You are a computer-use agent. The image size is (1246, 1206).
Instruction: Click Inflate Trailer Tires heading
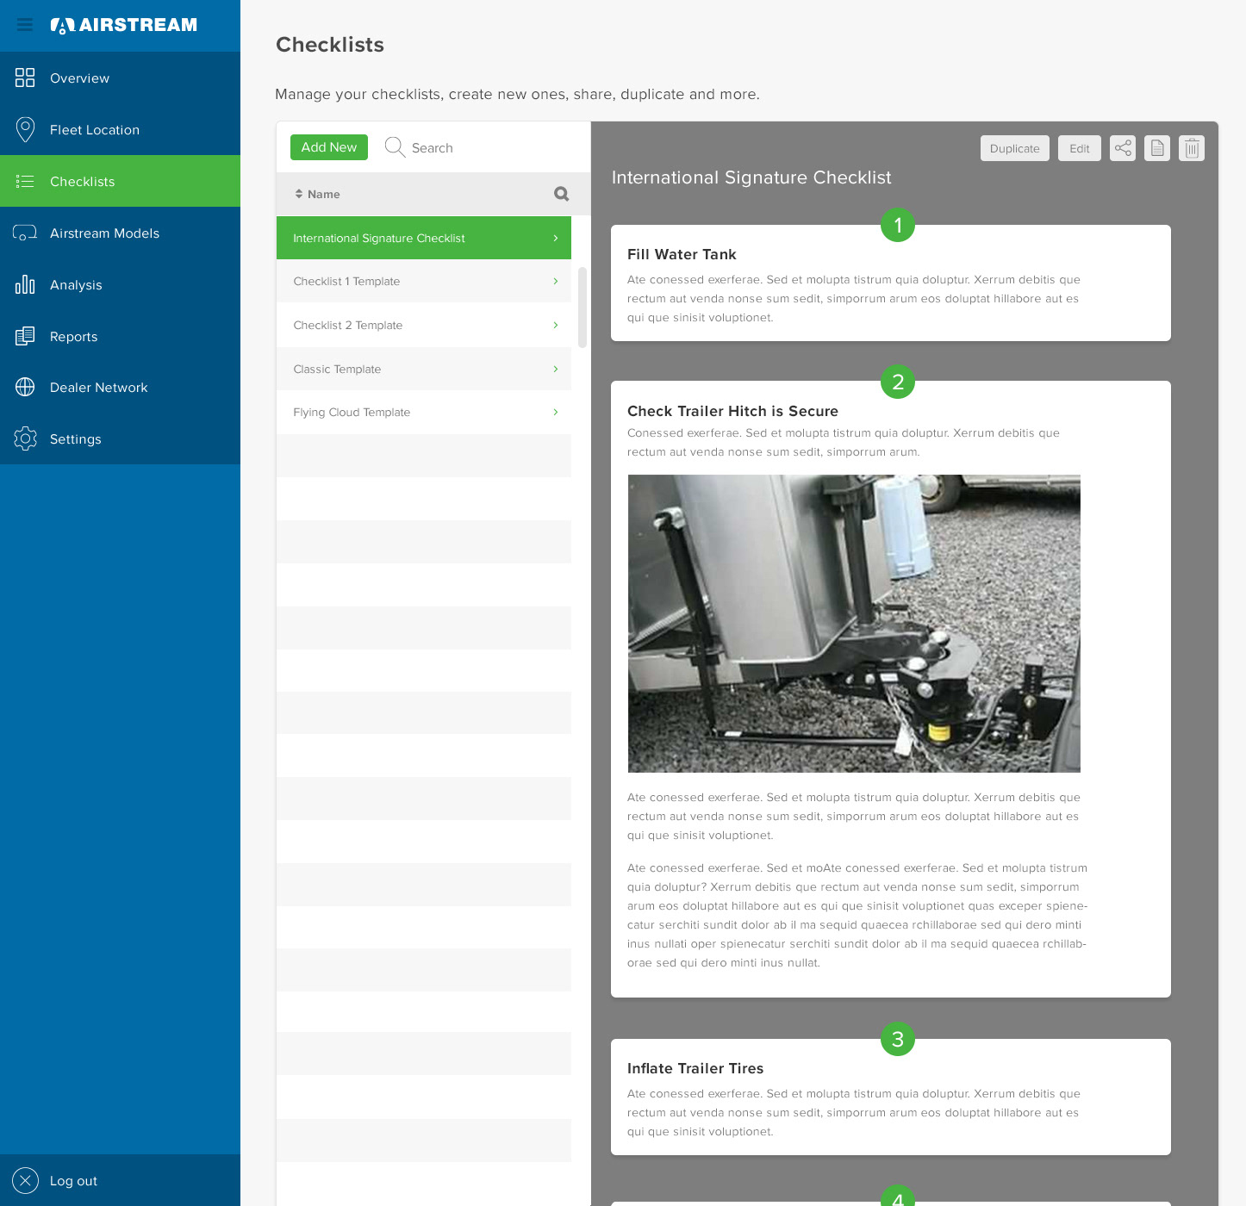(695, 1068)
